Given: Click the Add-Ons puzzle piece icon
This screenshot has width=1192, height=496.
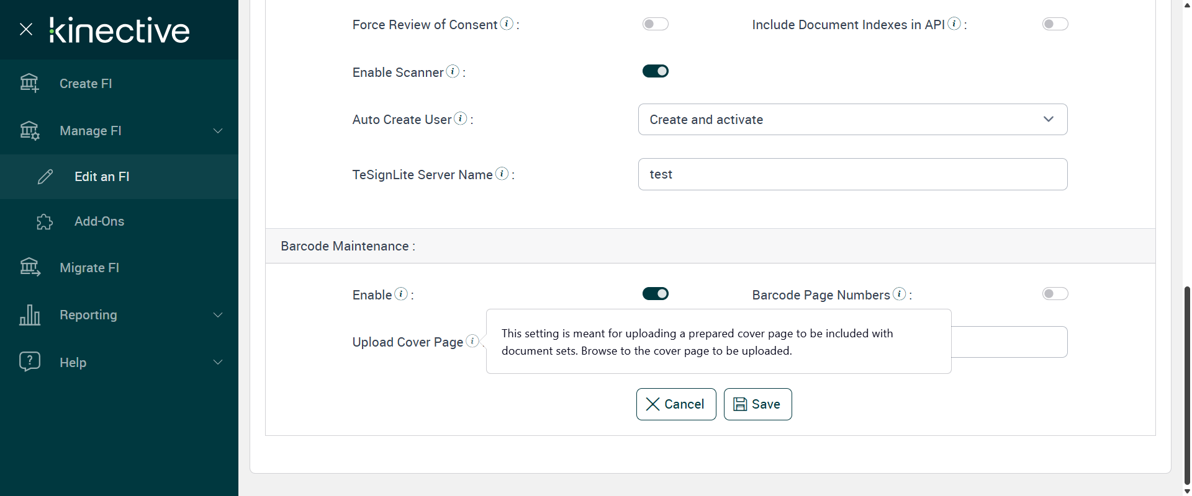Looking at the screenshot, I should 45,221.
